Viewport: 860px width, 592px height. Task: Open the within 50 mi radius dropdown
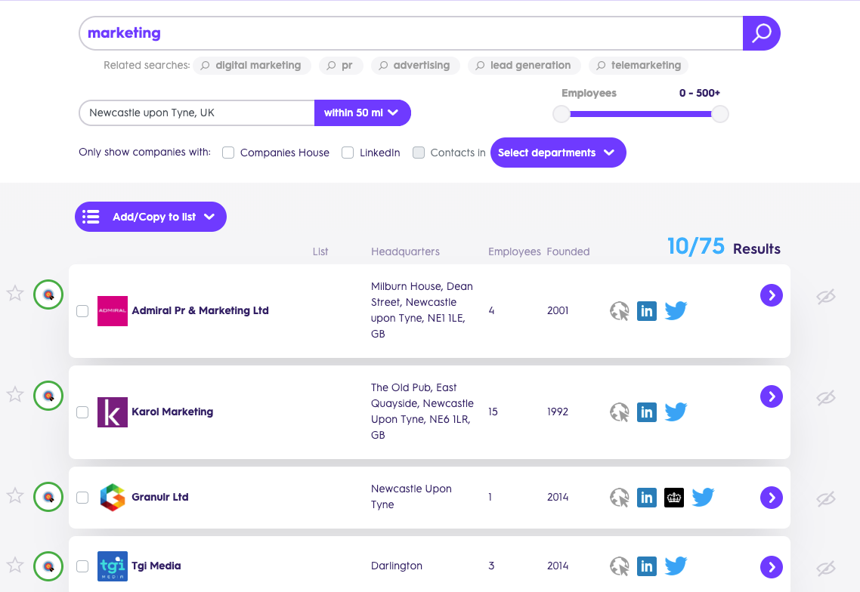pyautogui.click(x=362, y=113)
